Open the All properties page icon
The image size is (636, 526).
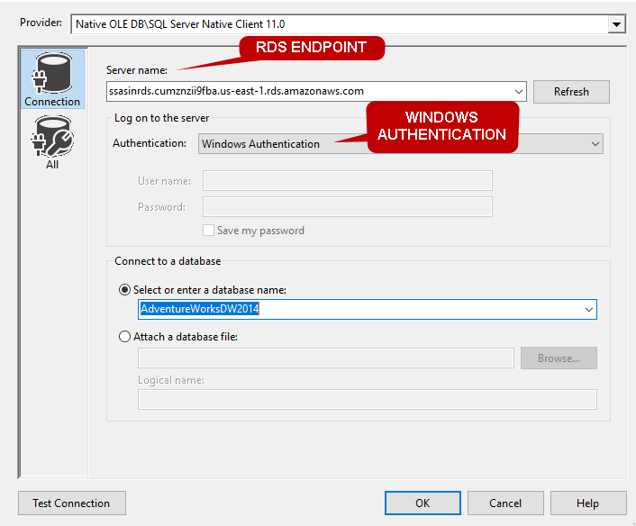pos(52,142)
